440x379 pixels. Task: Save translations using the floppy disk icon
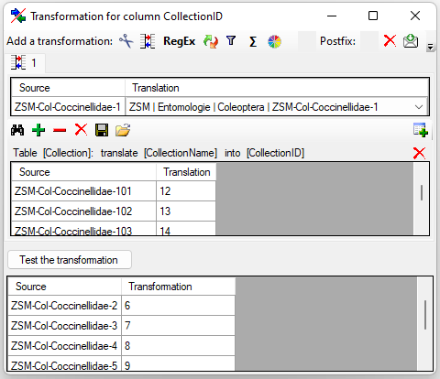tap(102, 130)
